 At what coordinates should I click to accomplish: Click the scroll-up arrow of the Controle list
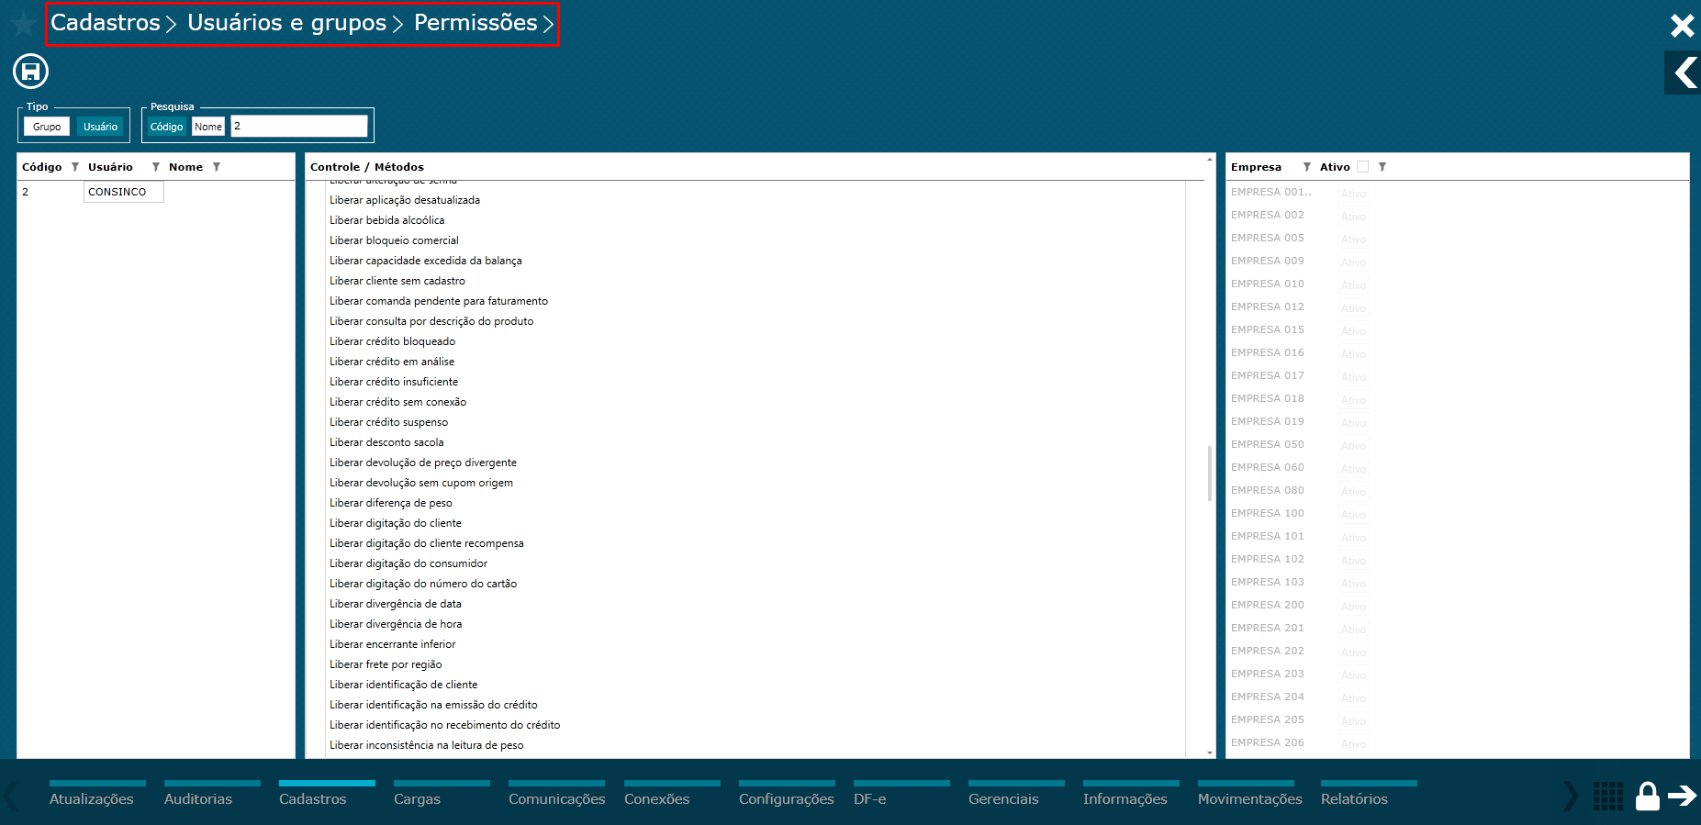click(x=1210, y=160)
